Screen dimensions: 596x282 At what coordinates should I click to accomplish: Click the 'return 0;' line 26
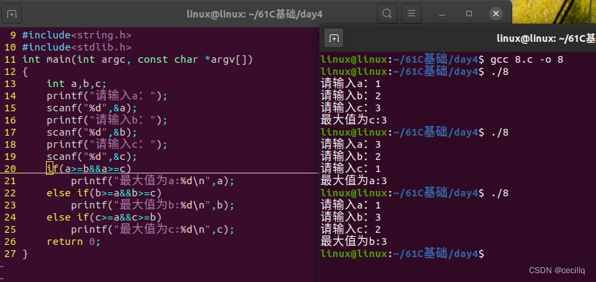[74, 242]
